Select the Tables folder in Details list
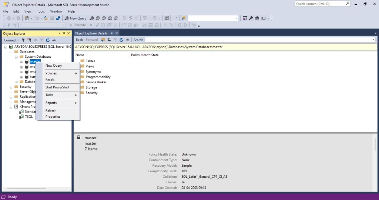This screenshot has height=200, width=379. [87, 61]
